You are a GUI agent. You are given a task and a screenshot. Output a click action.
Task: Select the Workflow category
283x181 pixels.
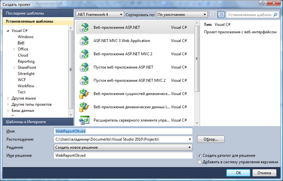26,86
